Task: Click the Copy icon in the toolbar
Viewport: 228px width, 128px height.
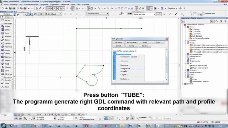Action: (x=21, y=9)
